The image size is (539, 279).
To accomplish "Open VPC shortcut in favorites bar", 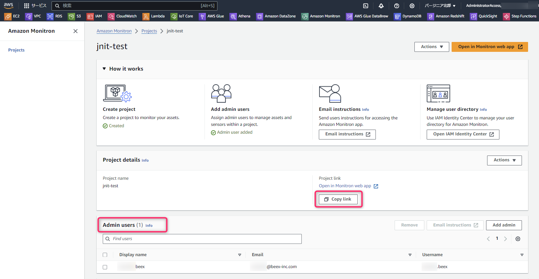I will (33, 16).
